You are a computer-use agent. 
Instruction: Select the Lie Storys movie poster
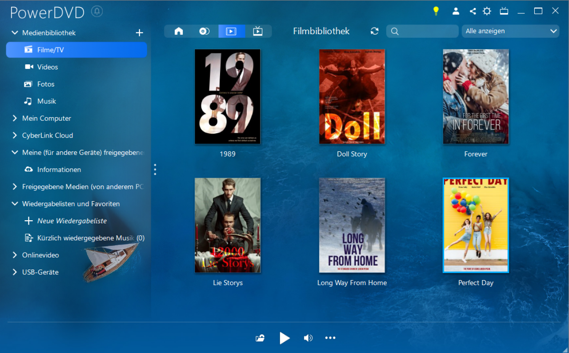228,225
